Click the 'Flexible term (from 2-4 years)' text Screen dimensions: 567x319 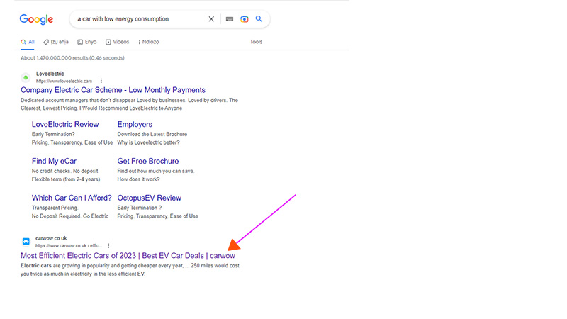(x=66, y=179)
